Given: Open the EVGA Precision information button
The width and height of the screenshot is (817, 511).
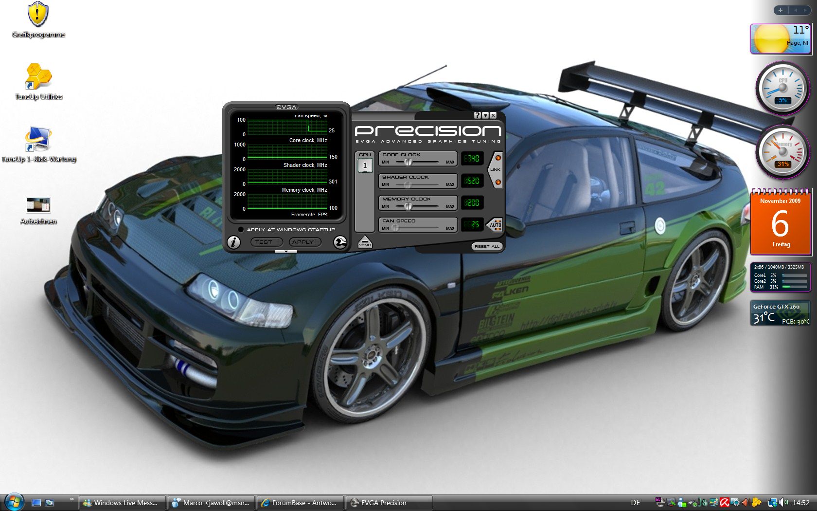Looking at the screenshot, I should click(x=233, y=242).
